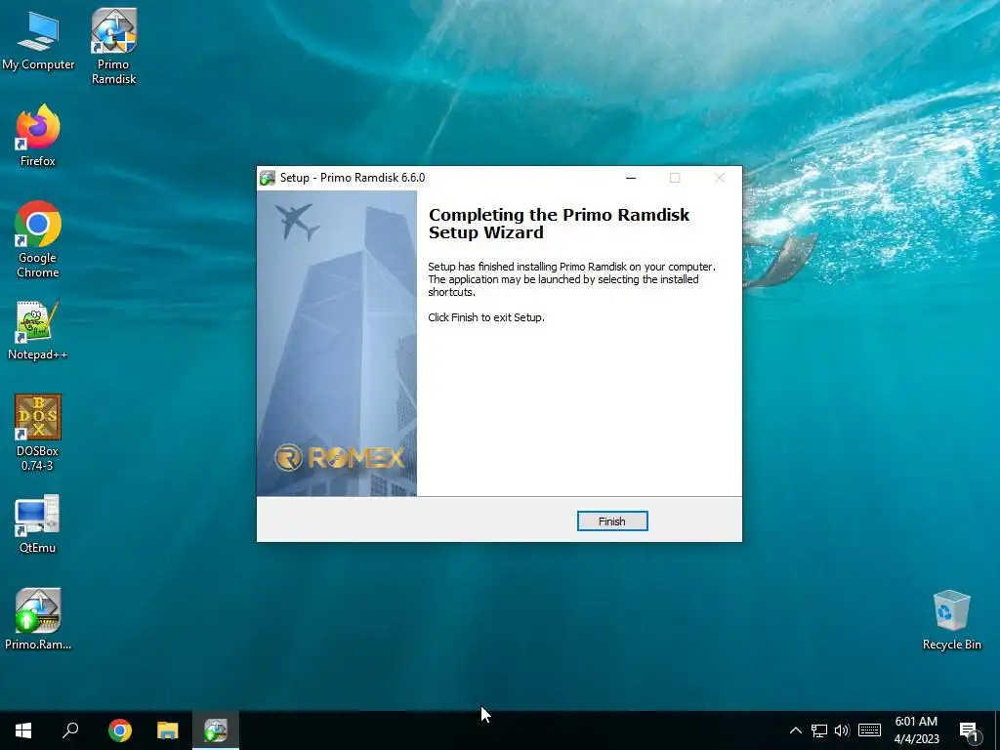
Task: Open network status tray icon
Action: (x=819, y=730)
